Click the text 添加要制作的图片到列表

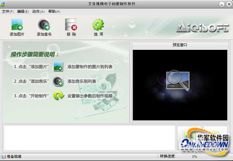[x=90, y=67]
